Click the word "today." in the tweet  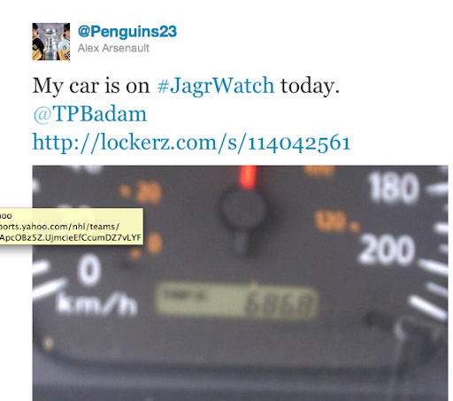pyautogui.click(x=310, y=86)
